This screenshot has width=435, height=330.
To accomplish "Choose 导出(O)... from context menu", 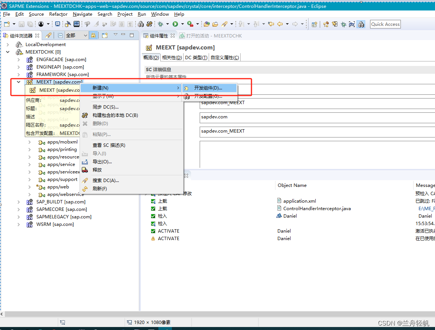I will pos(131,162).
